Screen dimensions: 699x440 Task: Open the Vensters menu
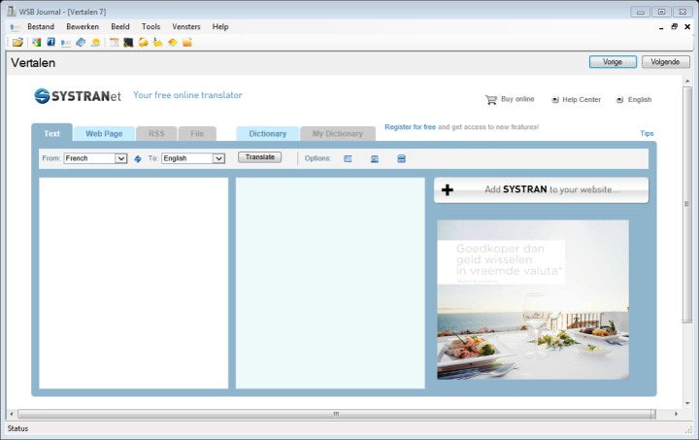tap(185, 26)
